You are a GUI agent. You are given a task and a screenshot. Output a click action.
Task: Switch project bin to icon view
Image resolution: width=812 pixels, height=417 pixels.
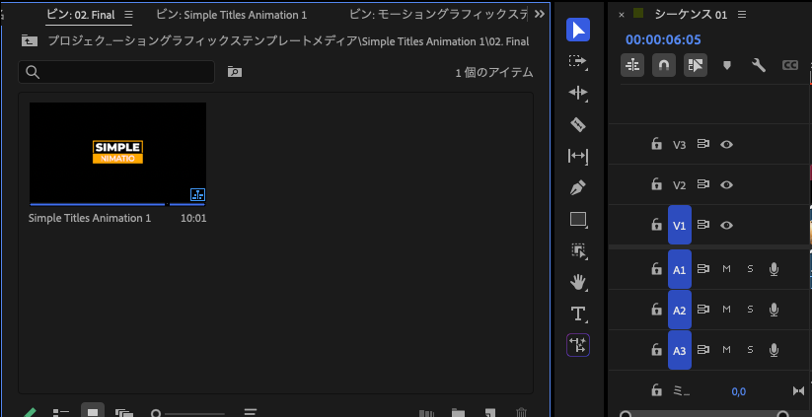point(93,411)
